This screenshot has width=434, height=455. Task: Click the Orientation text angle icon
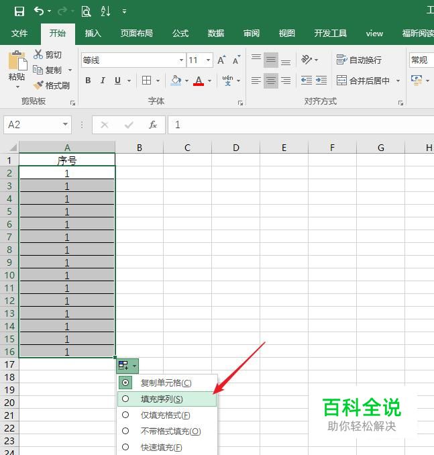coord(307,60)
